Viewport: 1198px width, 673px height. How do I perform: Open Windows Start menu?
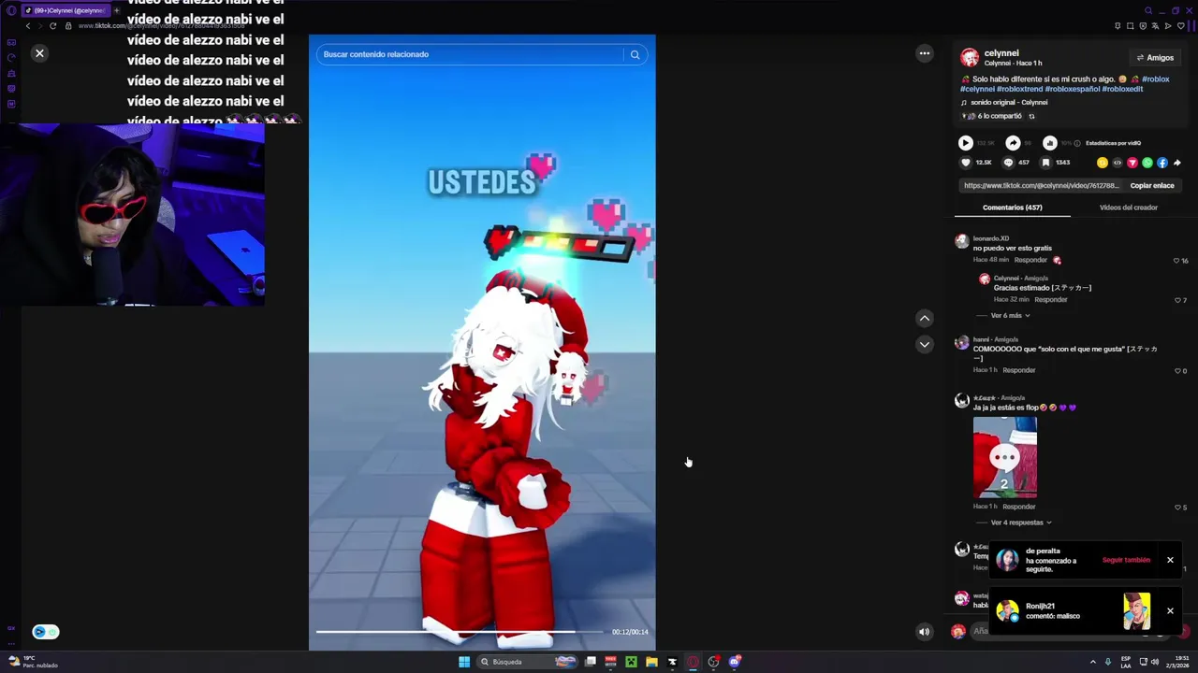tap(463, 662)
